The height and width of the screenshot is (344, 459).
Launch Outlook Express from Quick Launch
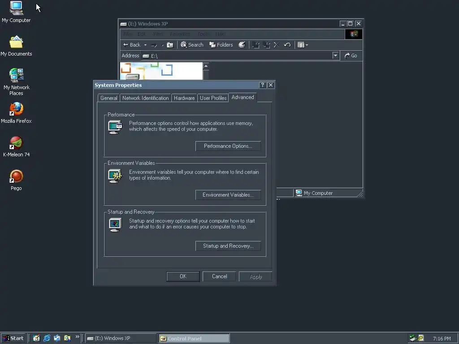pyautogui.click(x=57, y=338)
